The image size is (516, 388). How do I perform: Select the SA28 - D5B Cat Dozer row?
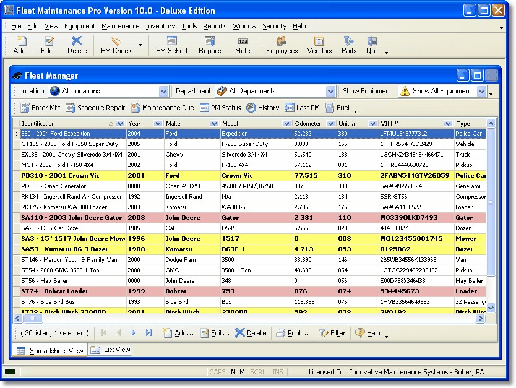pyautogui.click(x=249, y=228)
